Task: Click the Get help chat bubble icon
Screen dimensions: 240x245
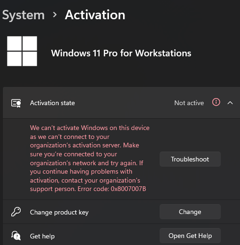Action: (16, 236)
